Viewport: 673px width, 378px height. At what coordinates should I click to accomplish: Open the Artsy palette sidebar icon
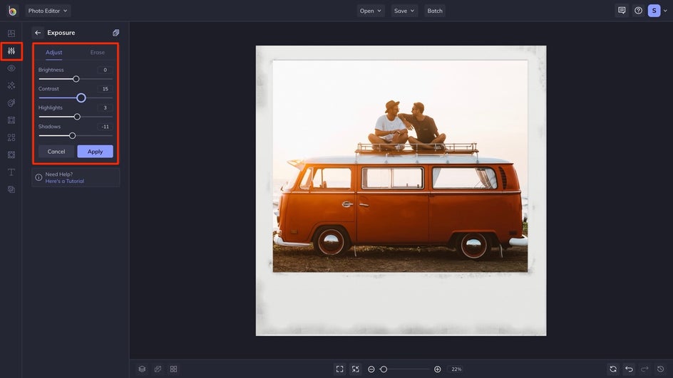click(x=11, y=103)
